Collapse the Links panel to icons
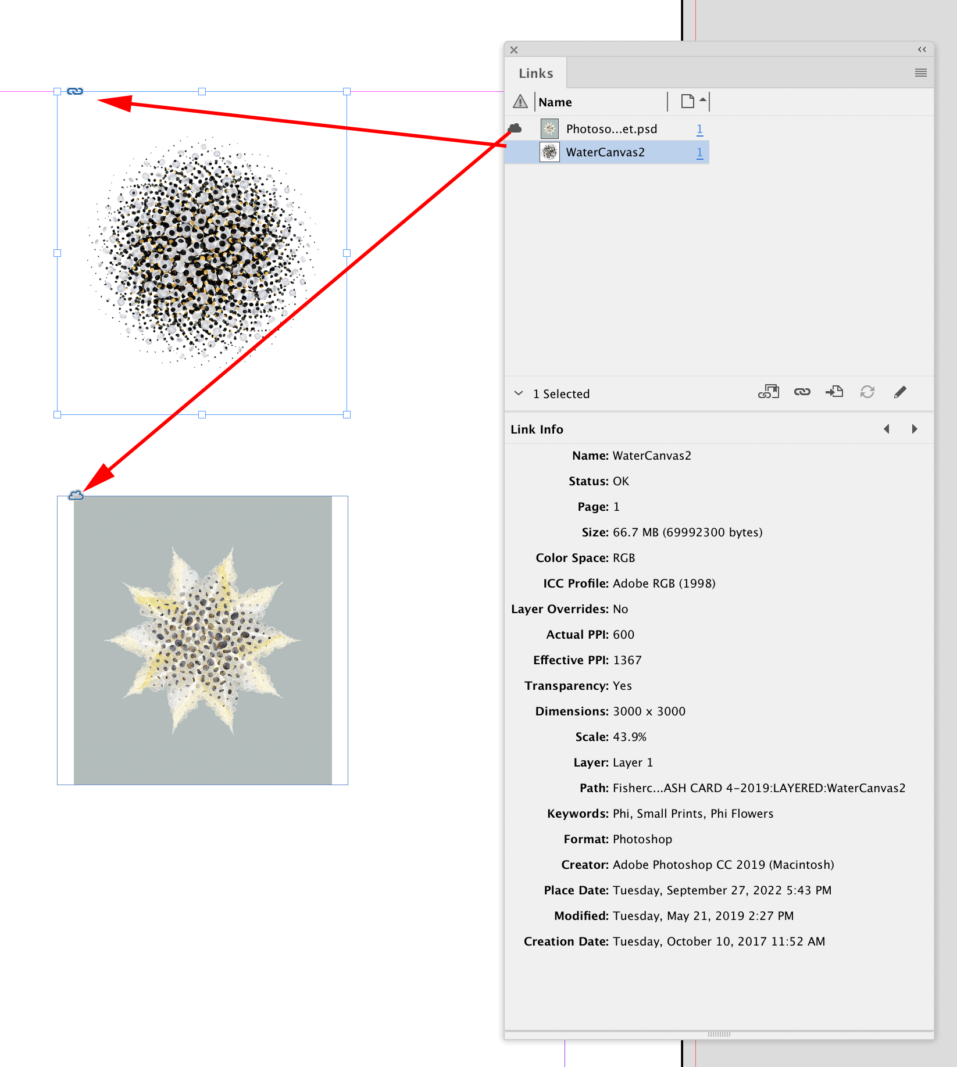Image resolution: width=957 pixels, height=1067 pixels. pyautogui.click(x=922, y=49)
